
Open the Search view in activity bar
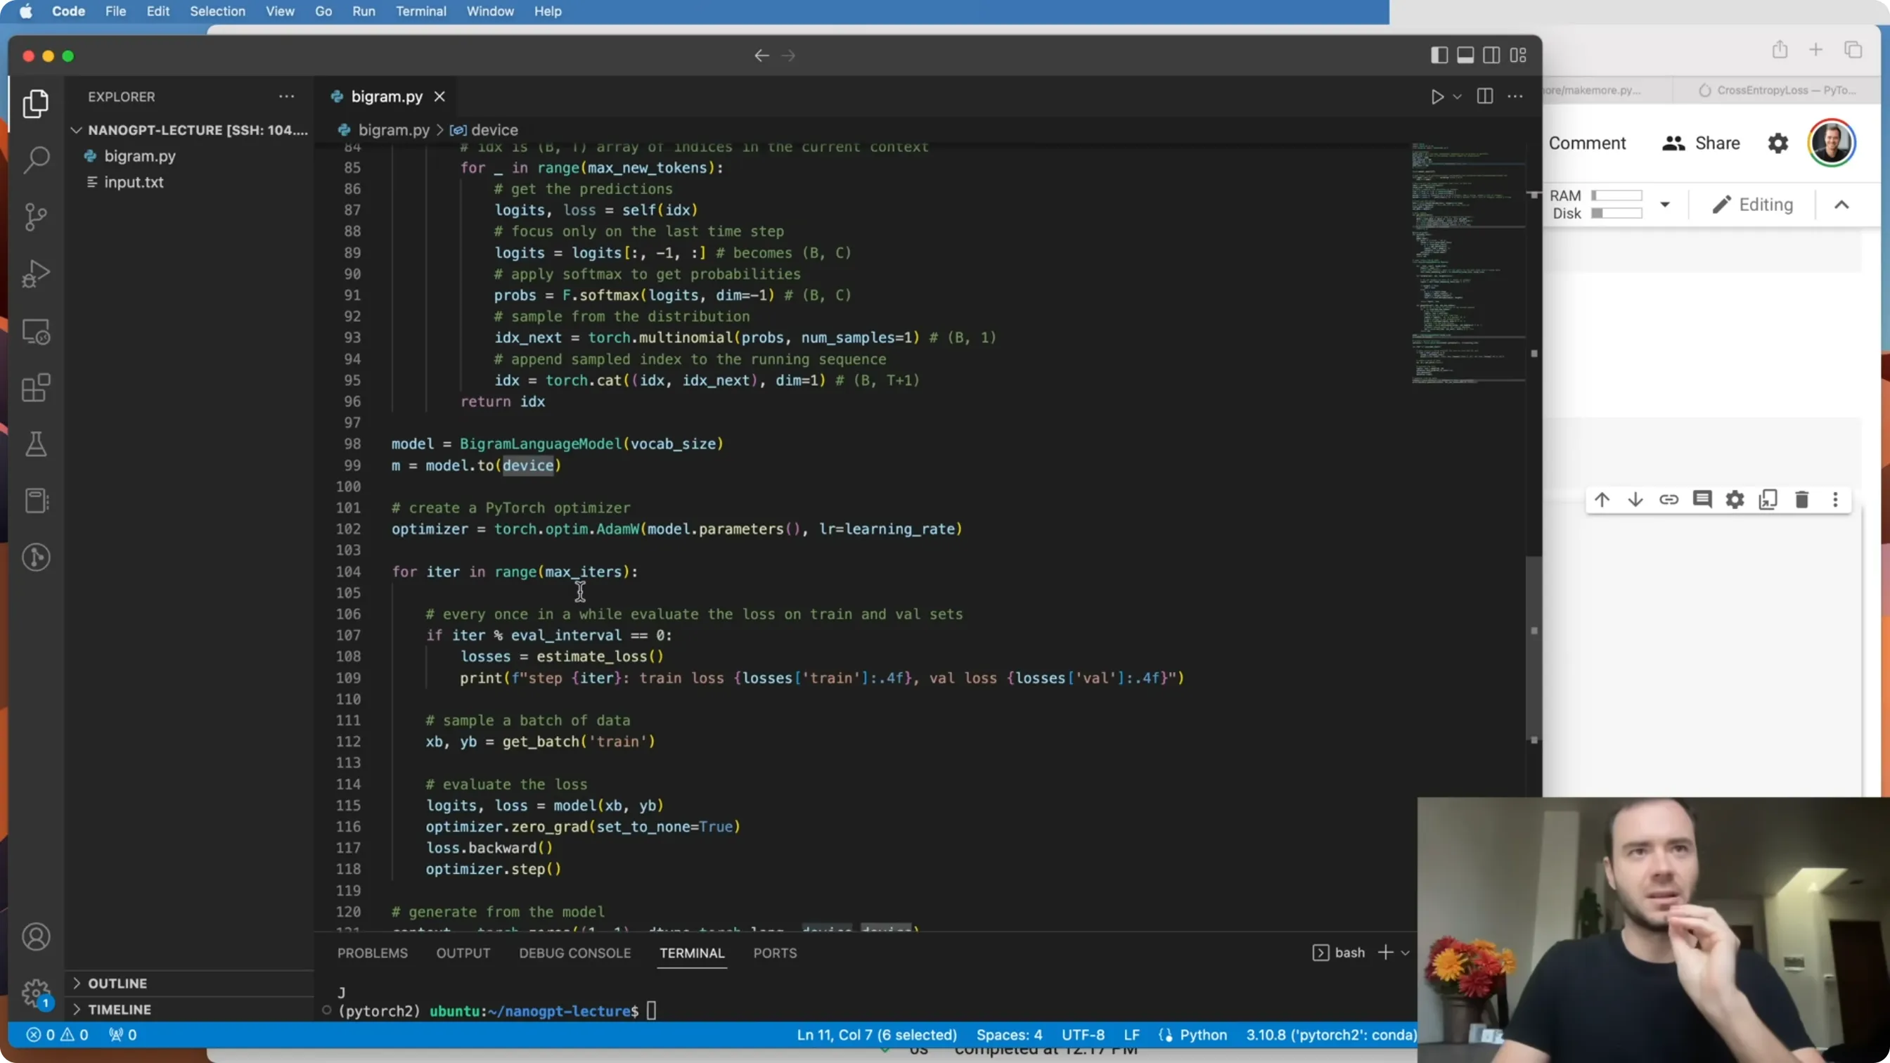(x=35, y=159)
